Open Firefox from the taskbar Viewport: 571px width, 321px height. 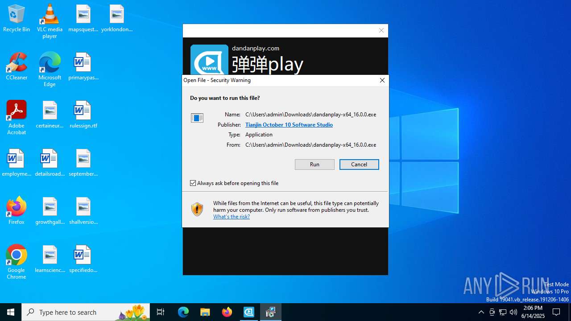coord(227,312)
